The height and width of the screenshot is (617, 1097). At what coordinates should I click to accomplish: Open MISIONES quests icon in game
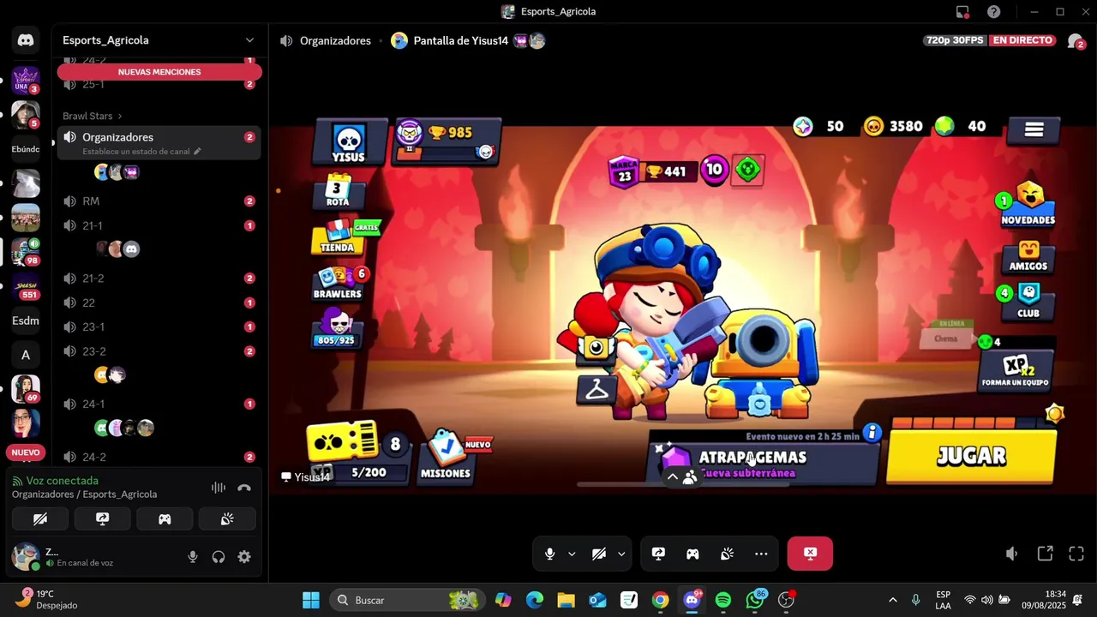[x=446, y=456]
